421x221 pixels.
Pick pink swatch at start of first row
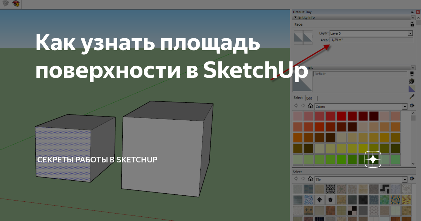pos(298,116)
